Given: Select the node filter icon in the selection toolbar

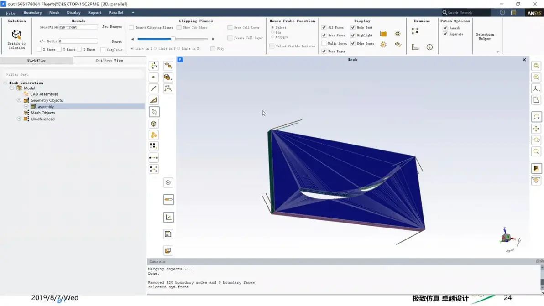Looking at the screenshot, I should (x=154, y=77).
